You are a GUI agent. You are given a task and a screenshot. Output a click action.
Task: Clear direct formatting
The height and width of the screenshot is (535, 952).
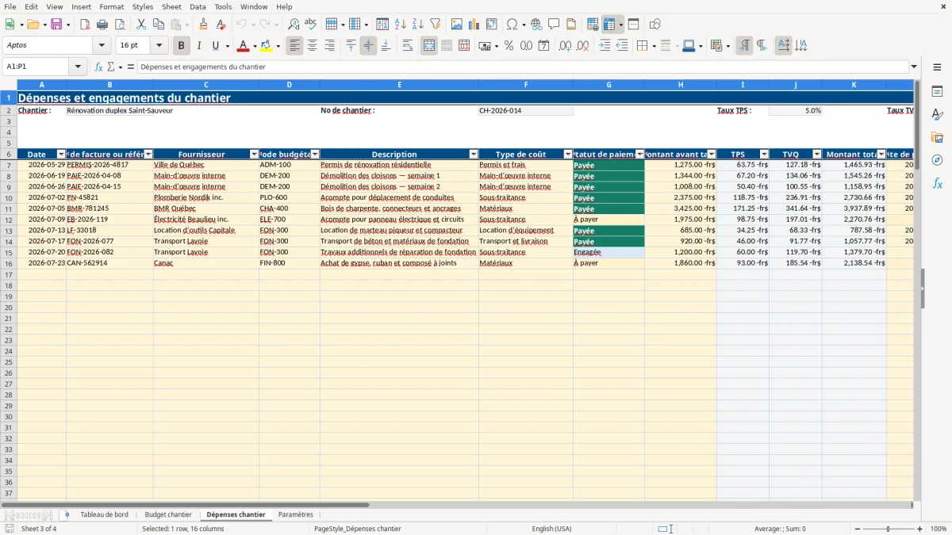coord(221,25)
